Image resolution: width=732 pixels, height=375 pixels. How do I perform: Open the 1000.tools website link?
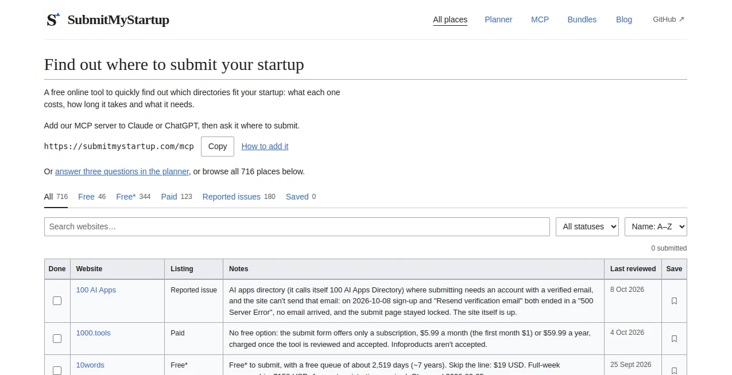[93, 333]
